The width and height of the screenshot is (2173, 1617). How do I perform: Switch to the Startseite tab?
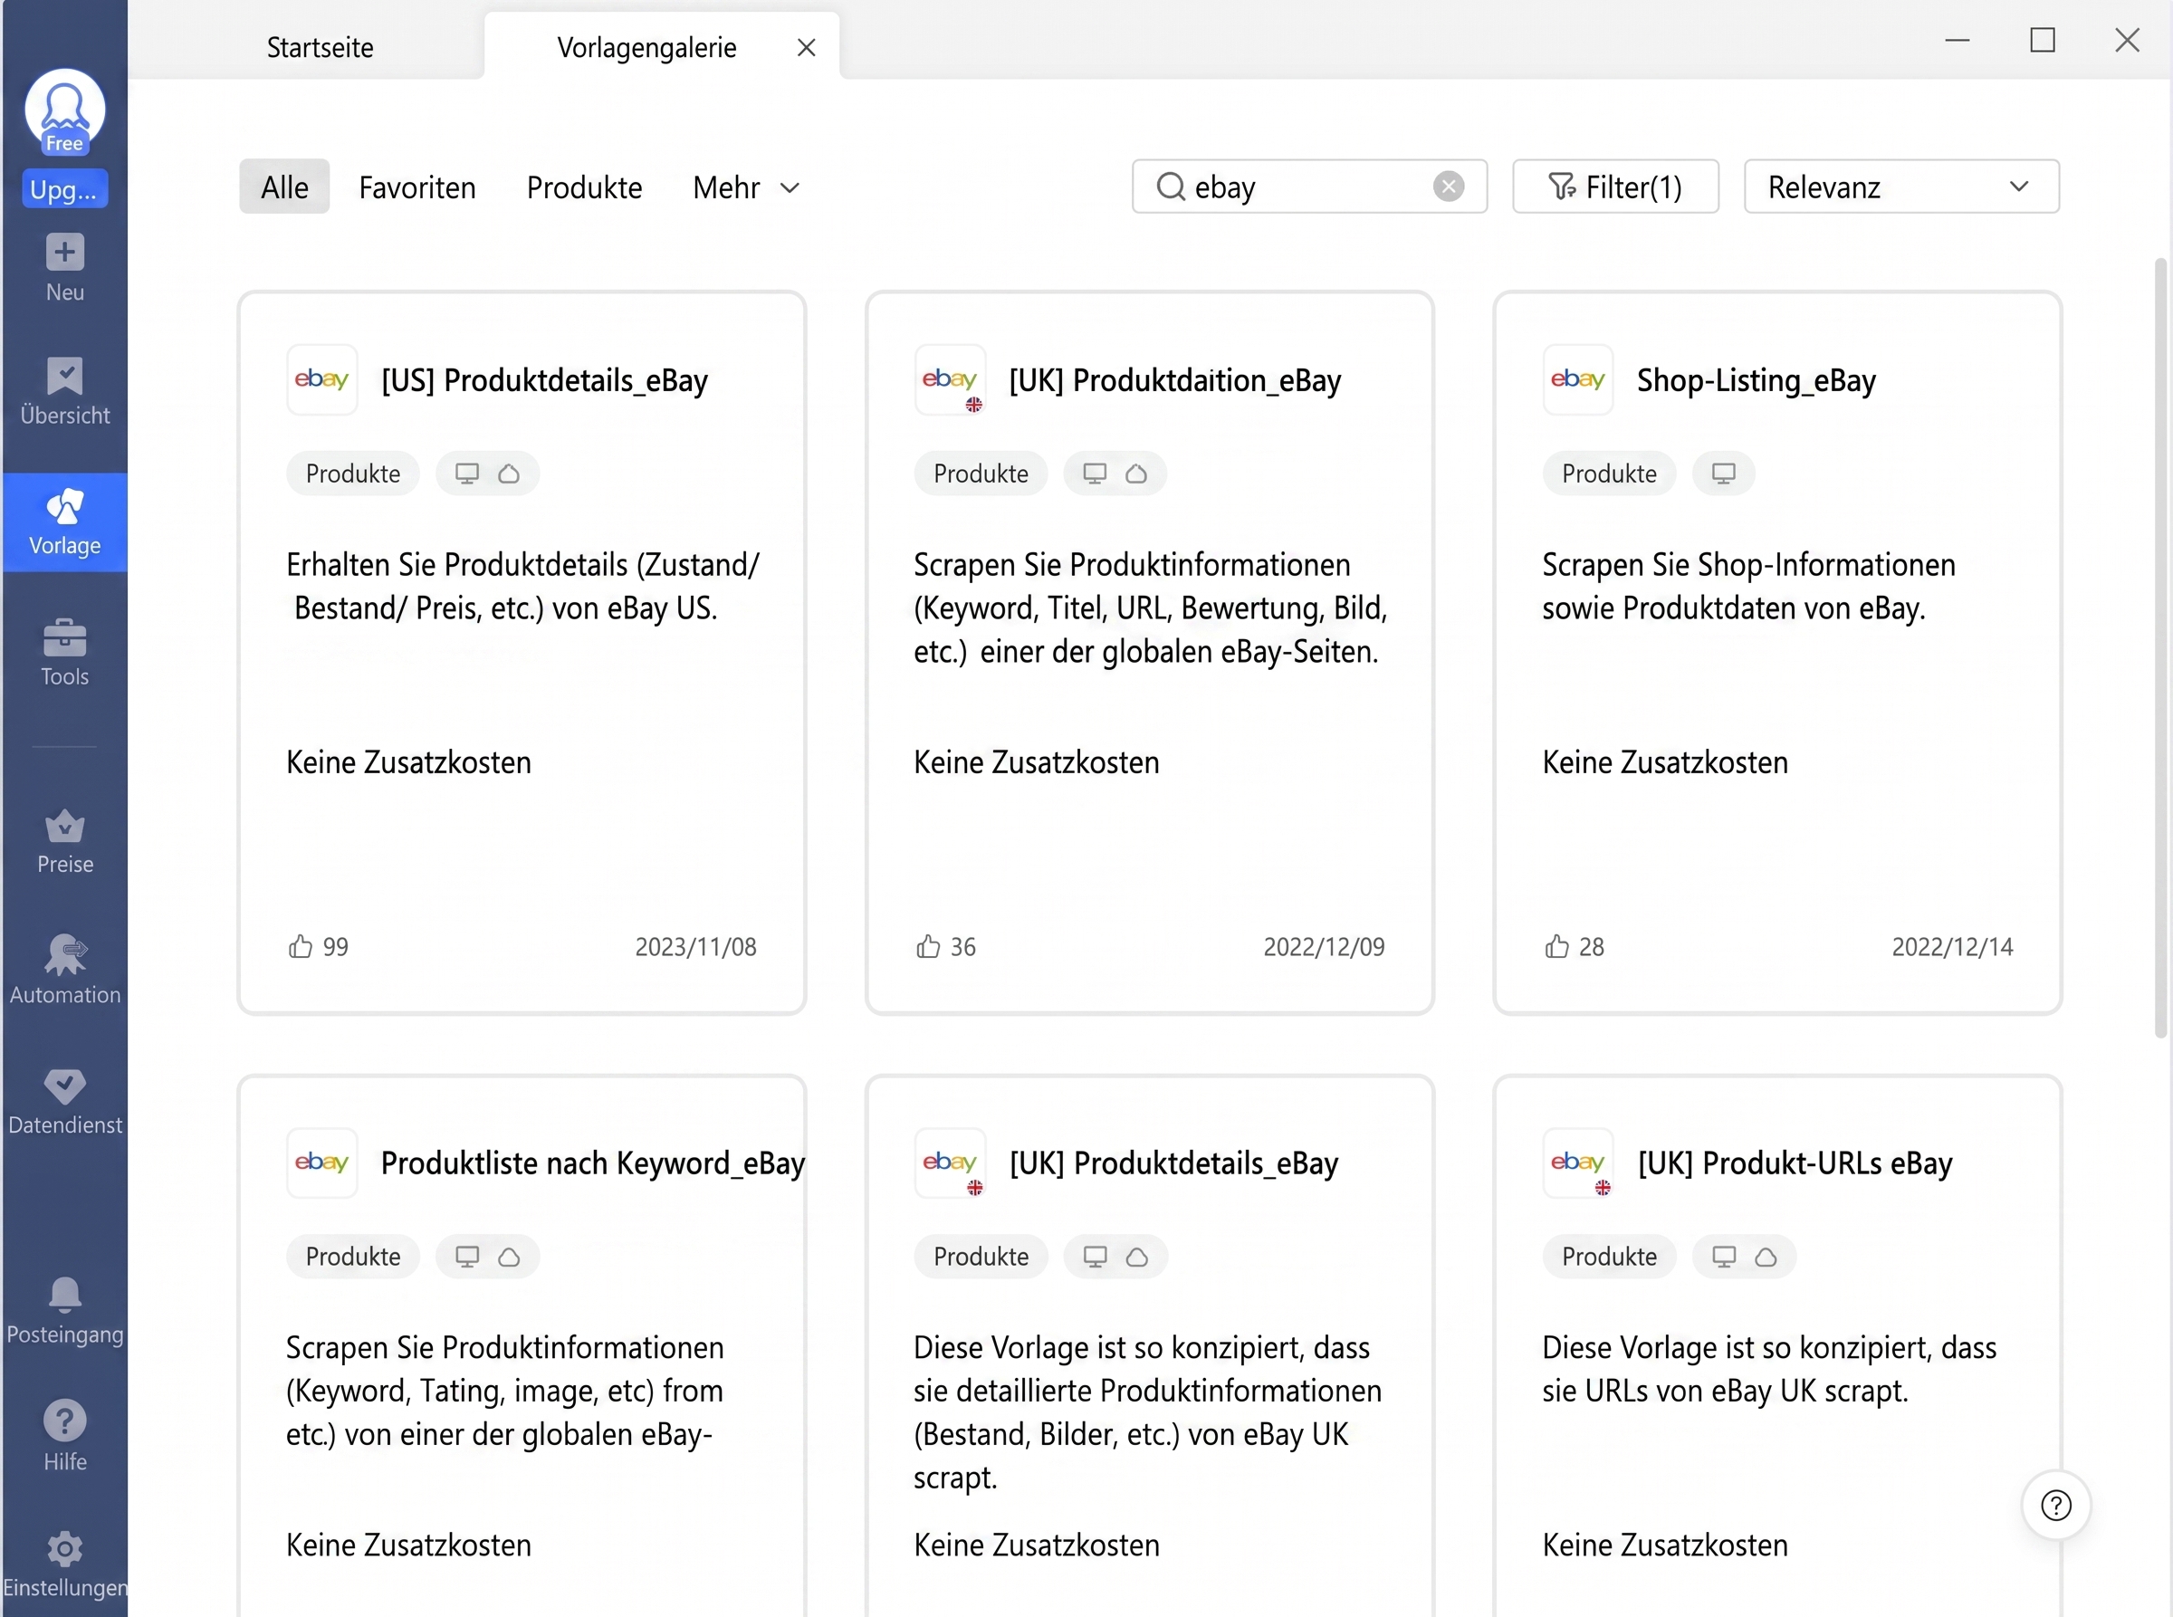(x=321, y=47)
